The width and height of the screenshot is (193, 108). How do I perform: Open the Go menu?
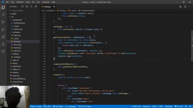(33, 2)
